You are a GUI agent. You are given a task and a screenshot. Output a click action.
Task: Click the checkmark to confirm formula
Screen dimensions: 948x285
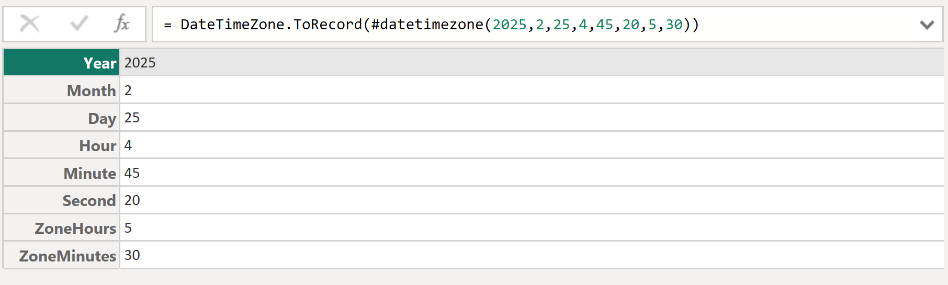79,24
